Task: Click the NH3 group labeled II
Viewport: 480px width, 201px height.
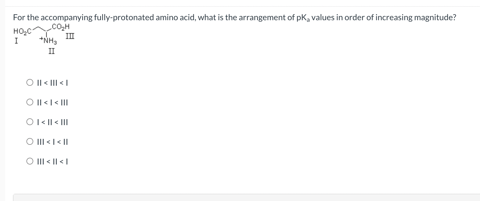Action: 49,40
